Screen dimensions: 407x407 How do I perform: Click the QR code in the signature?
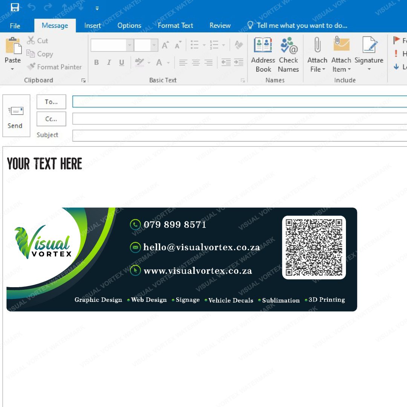[x=314, y=247]
